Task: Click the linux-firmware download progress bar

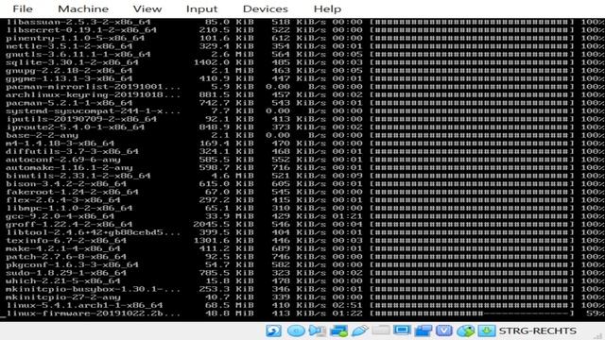Action: pyautogui.click(x=472, y=314)
